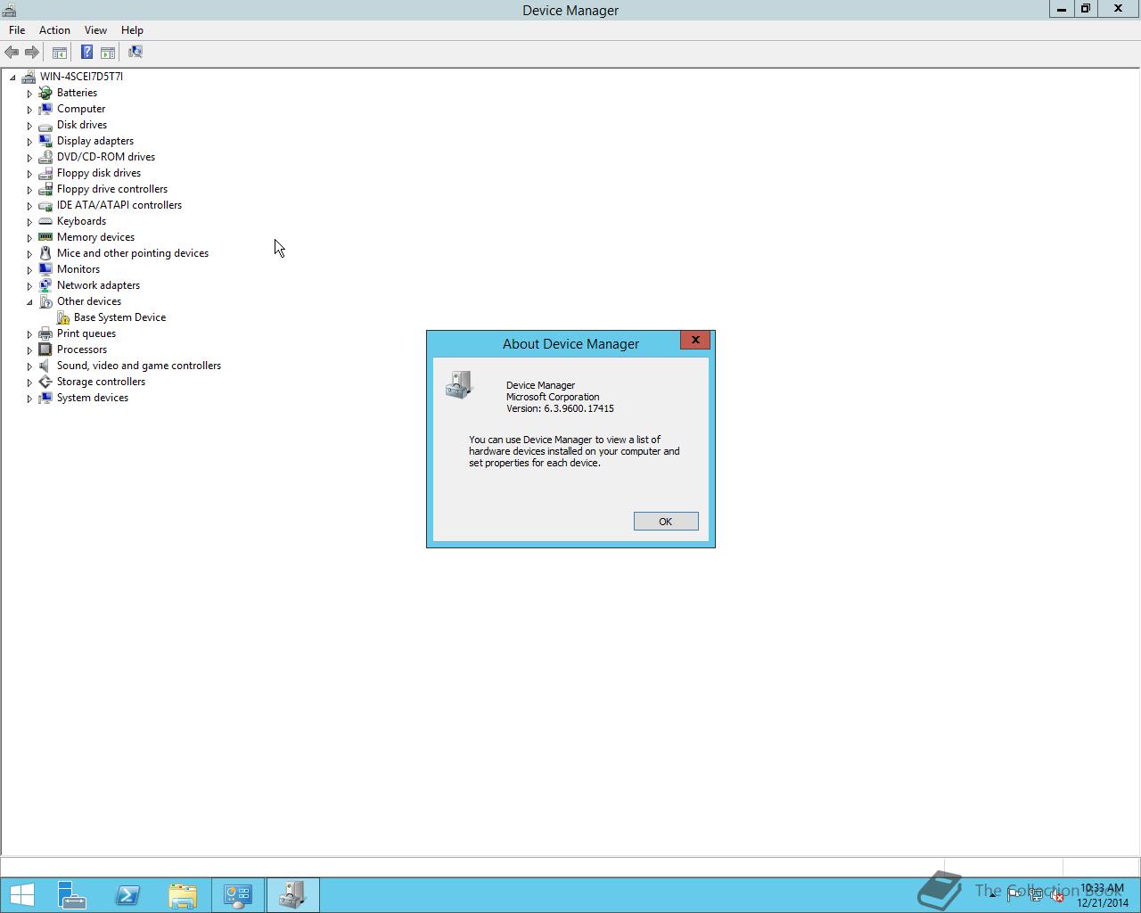
Task: Click the Control Panel taskbar icon
Action: point(238,895)
